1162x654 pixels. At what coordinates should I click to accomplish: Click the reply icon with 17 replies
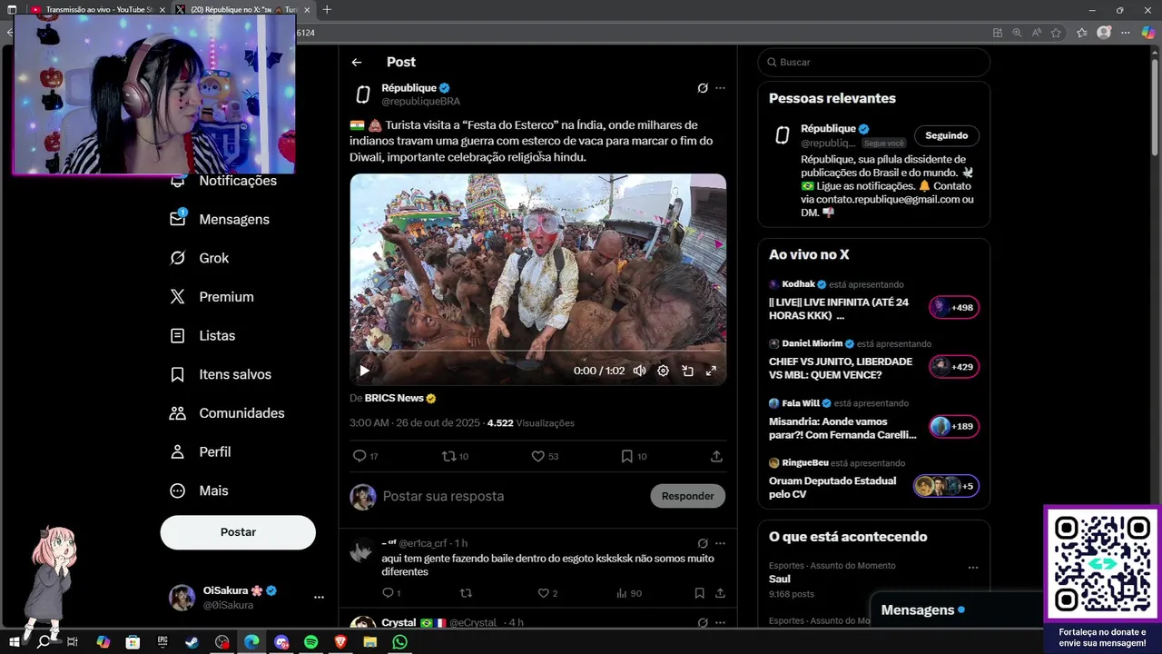(x=359, y=456)
